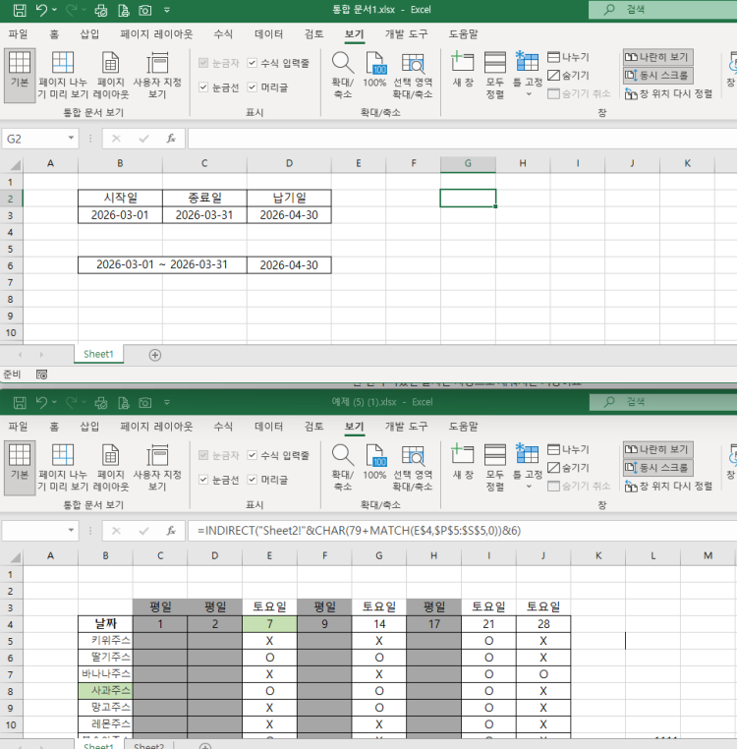Click the fx insert function icon in top window
This screenshot has width=737, height=749.
pos(170,139)
